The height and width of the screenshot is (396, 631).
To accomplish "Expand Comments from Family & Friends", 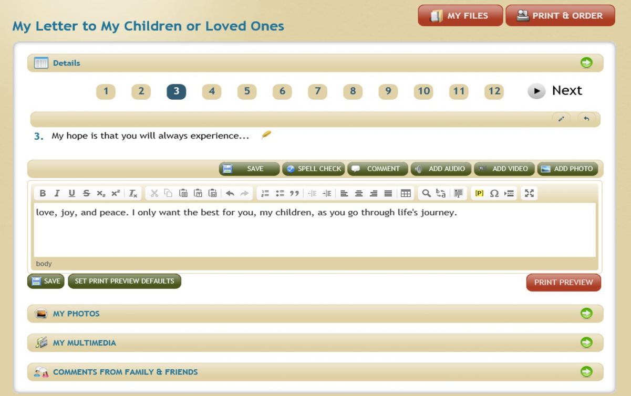I will (x=586, y=372).
